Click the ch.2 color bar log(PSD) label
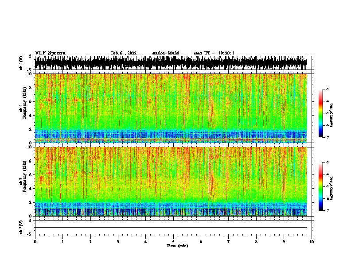The width and height of the screenshot is (351, 271). point(331,188)
